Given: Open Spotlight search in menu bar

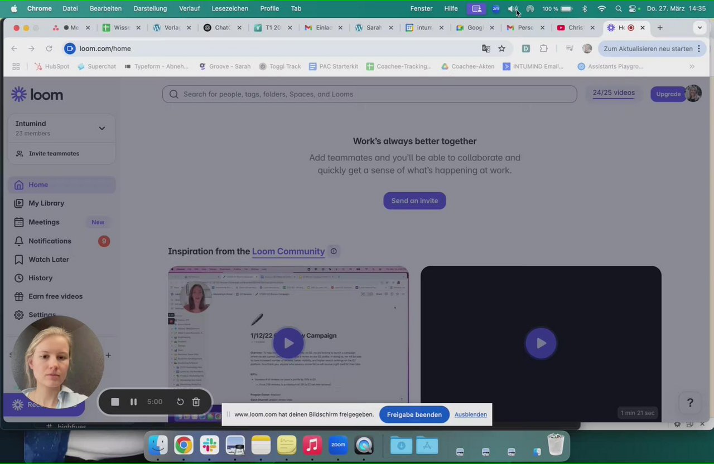Looking at the screenshot, I should pyautogui.click(x=618, y=8).
